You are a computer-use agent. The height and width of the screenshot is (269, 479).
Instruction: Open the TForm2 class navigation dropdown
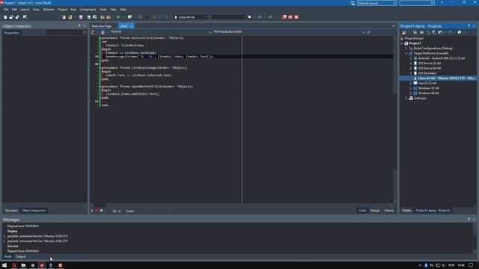[x=210, y=32]
